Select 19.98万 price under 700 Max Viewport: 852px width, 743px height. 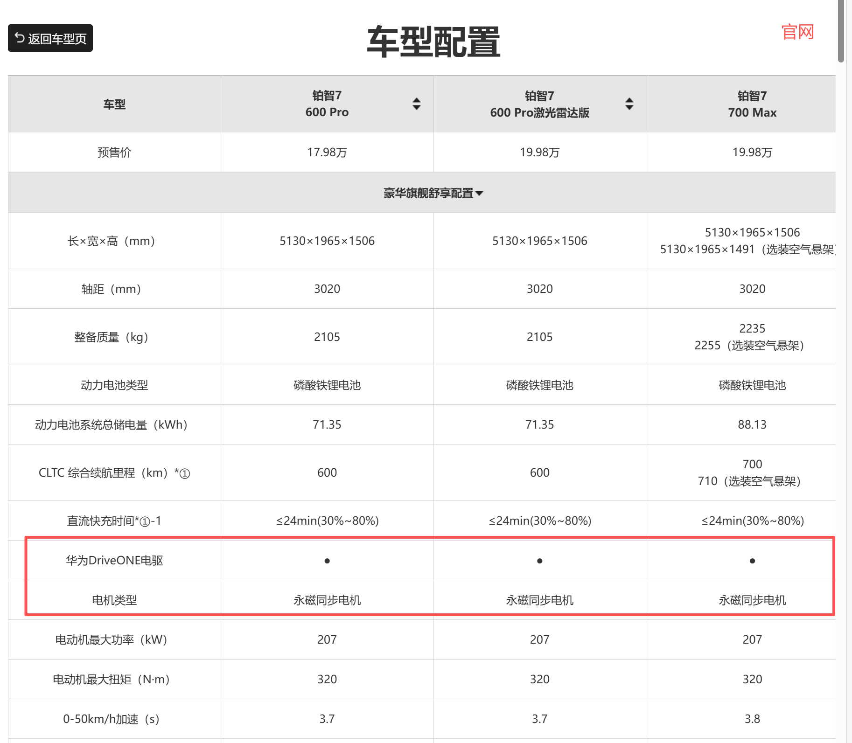click(752, 153)
